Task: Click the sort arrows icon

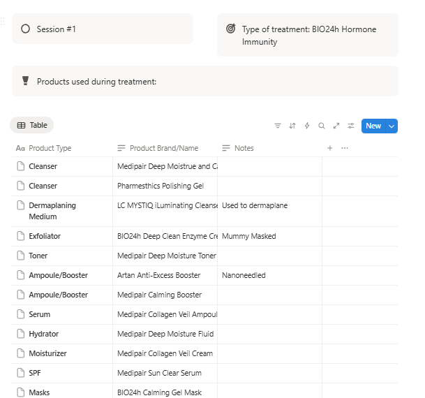Action: 292,126
